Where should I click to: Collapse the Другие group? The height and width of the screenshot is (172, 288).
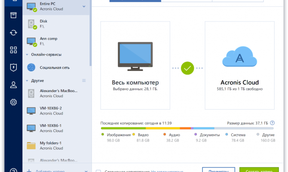tap(27, 81)
